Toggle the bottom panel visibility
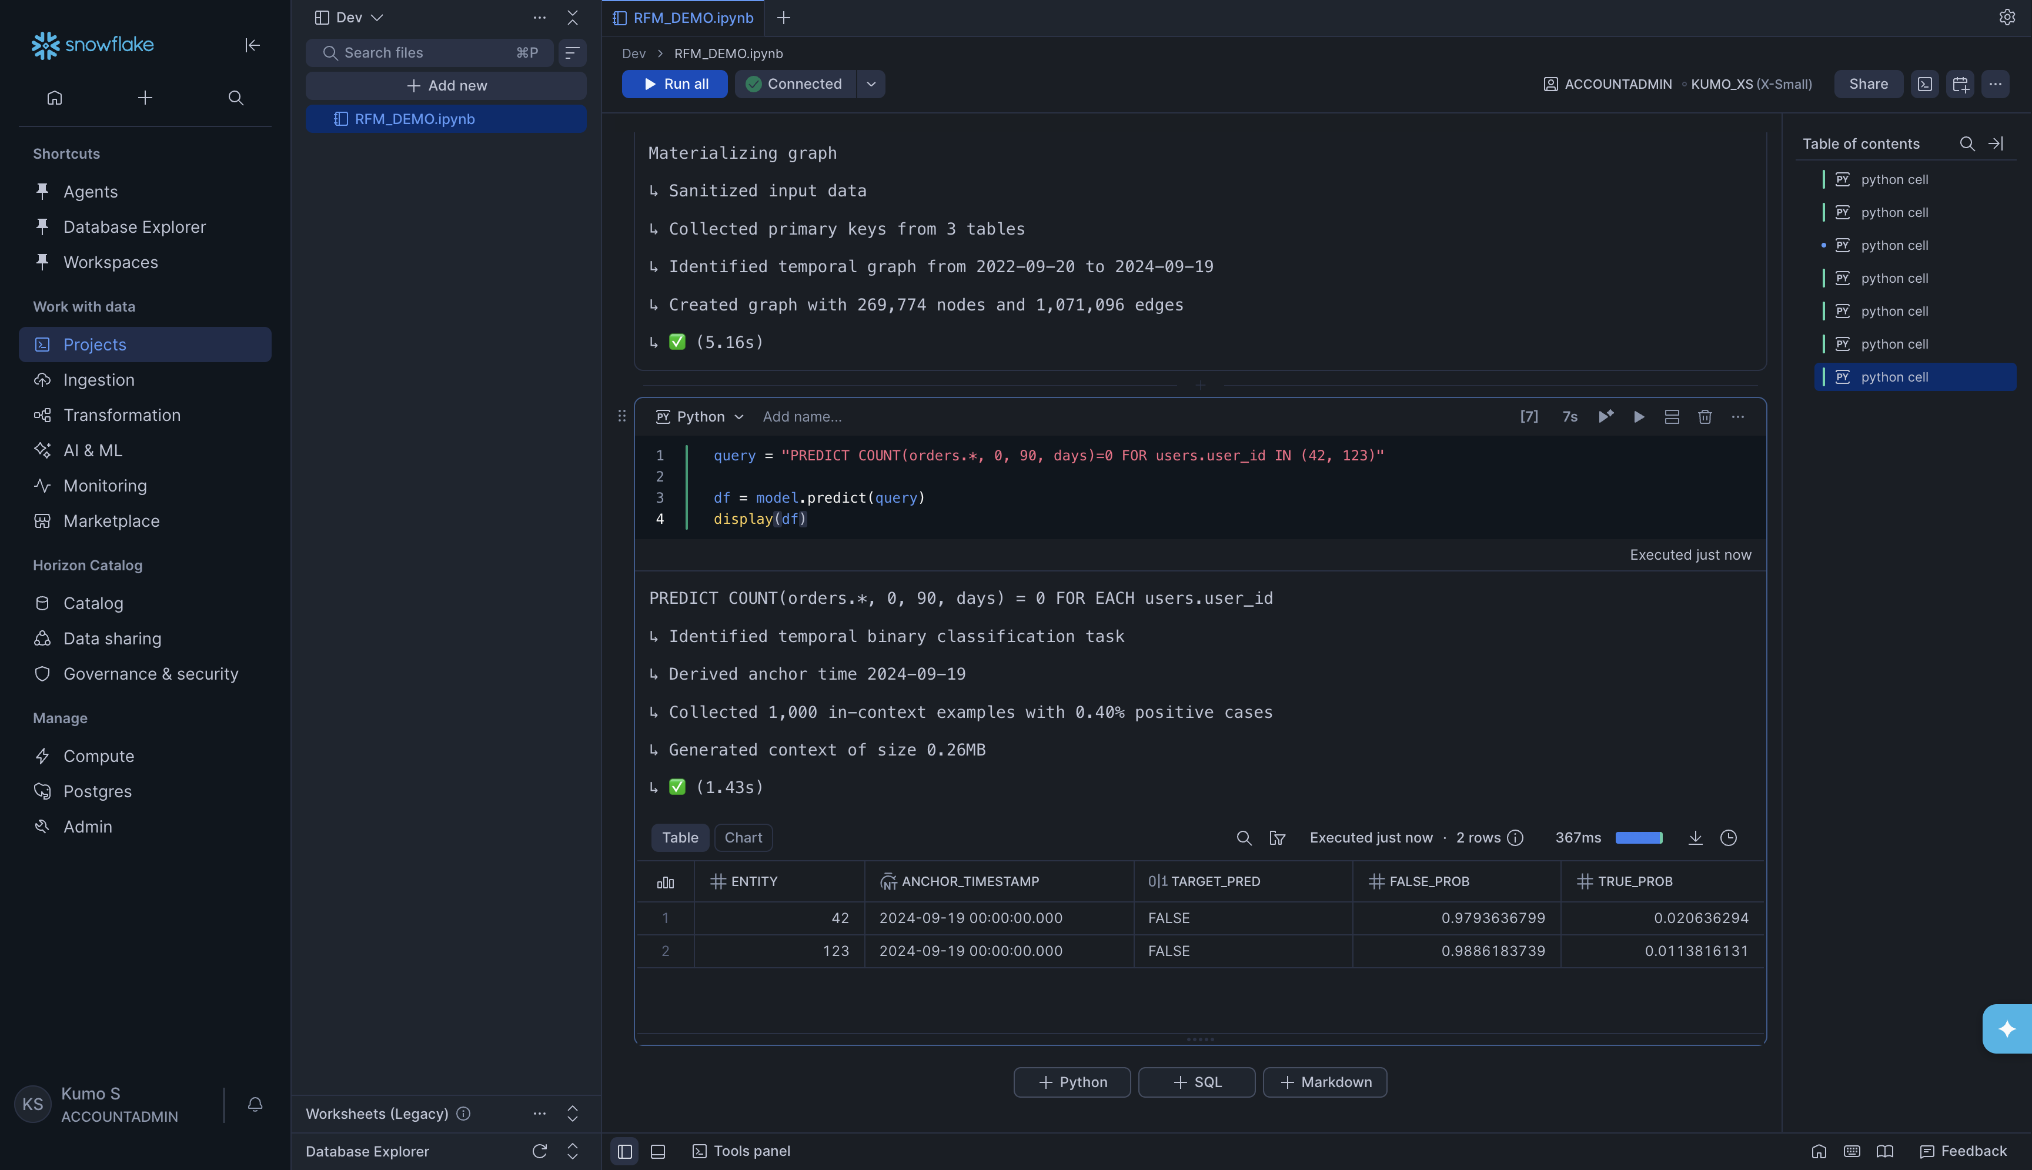The height and width of the screenshot is (1170, 2032). tap(657, 1151)
